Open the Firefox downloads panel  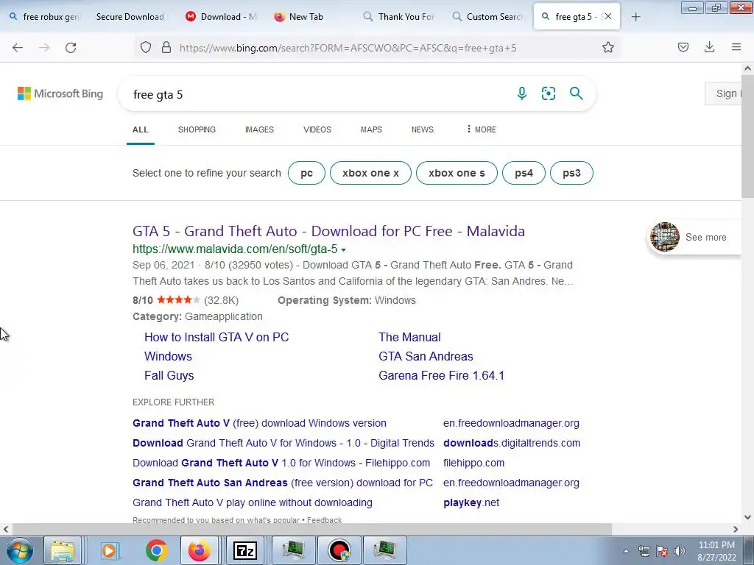pos(709,47)
